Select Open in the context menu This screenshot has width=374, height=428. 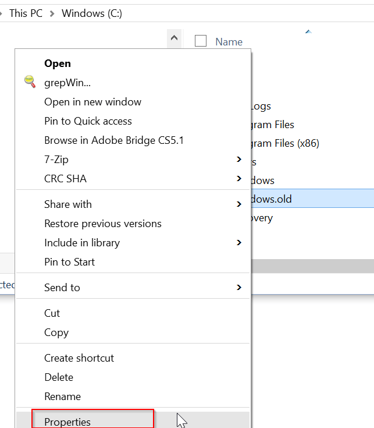58,63
